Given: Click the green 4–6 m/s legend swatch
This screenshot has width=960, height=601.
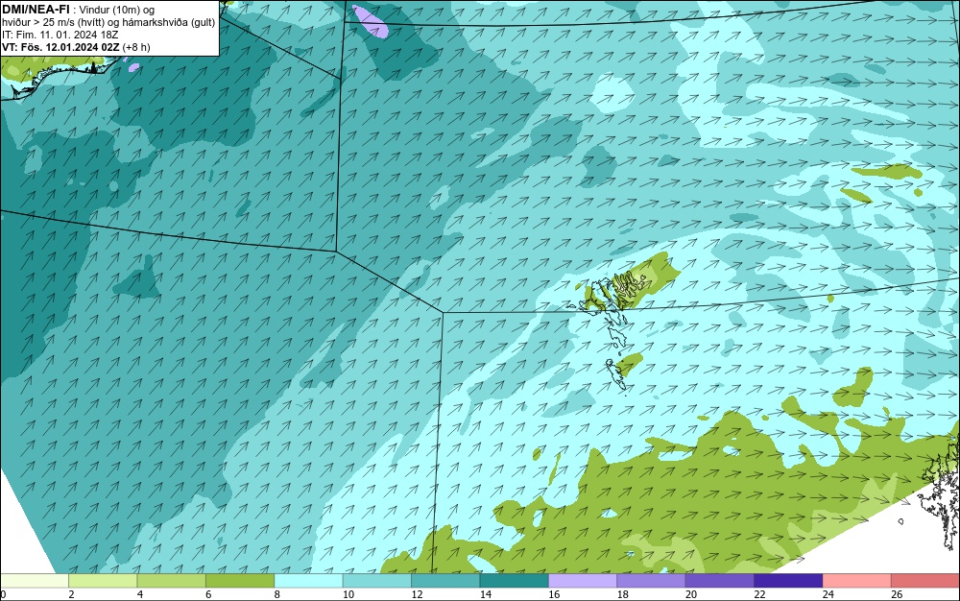Looking at the screenshot, I should click(172, 581).
